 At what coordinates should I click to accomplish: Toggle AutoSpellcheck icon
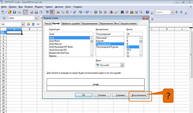click(52, 12)
